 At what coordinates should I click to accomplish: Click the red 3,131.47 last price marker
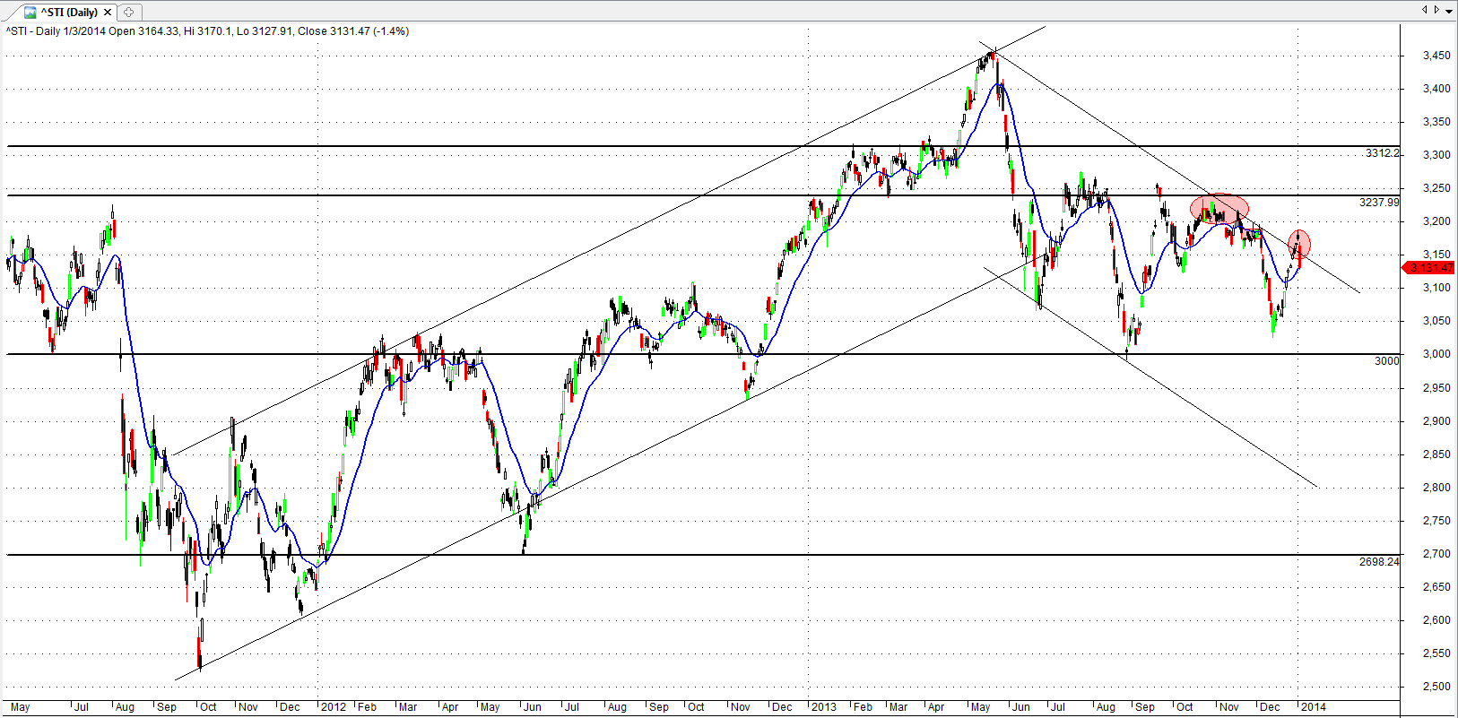pyautogui.click(x=1429, y=268)
